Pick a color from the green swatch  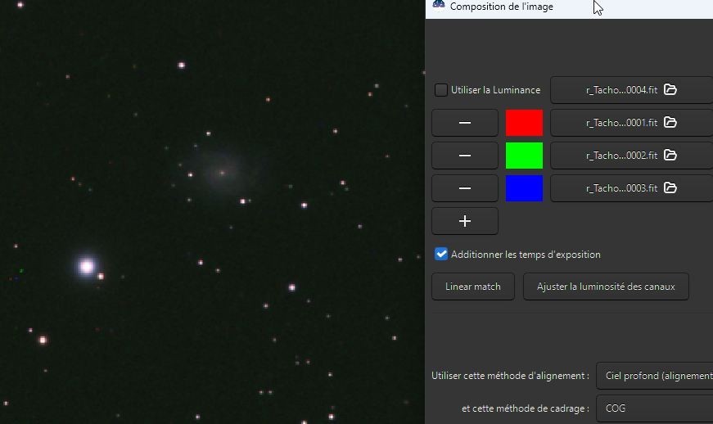[524, 156]
